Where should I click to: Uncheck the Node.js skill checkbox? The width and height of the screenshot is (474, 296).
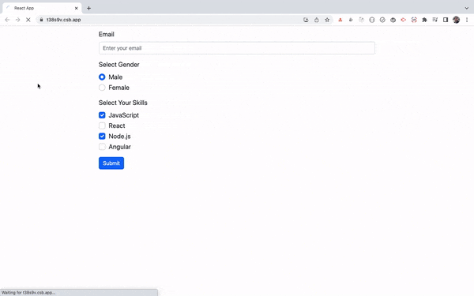102,137
